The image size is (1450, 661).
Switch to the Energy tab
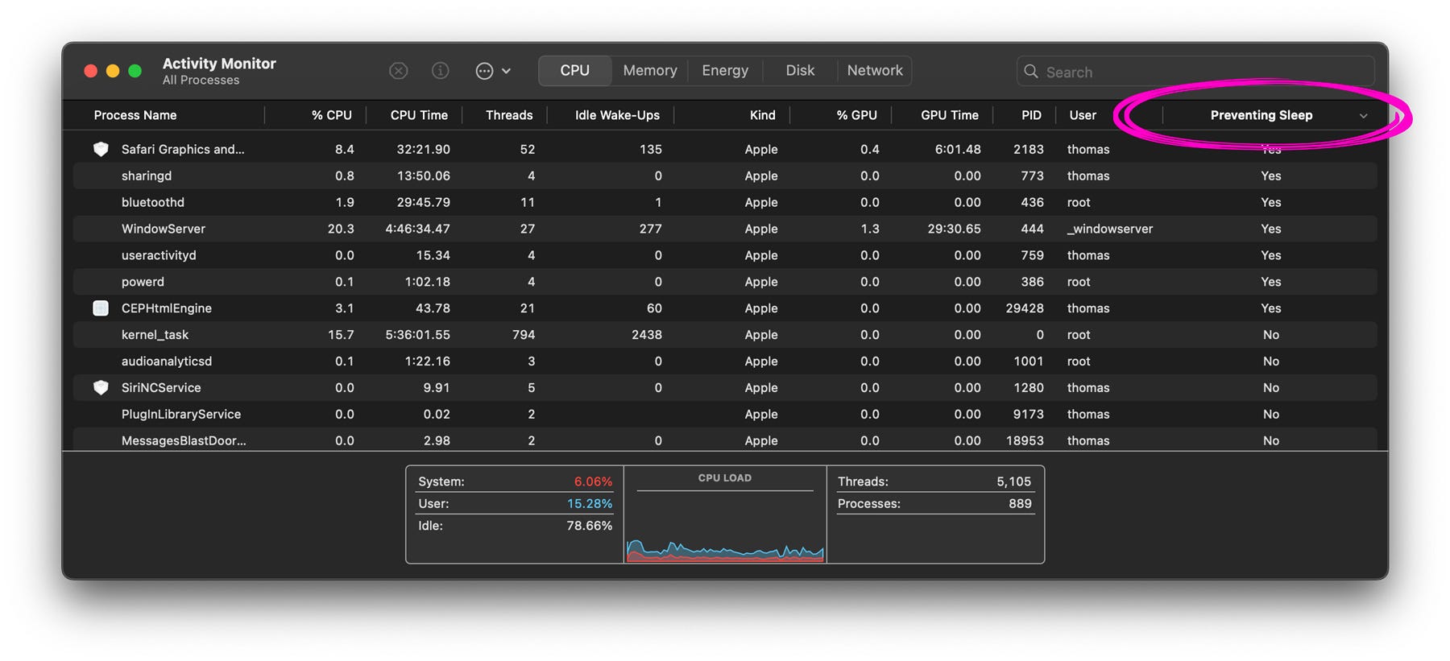pos(725,71)
